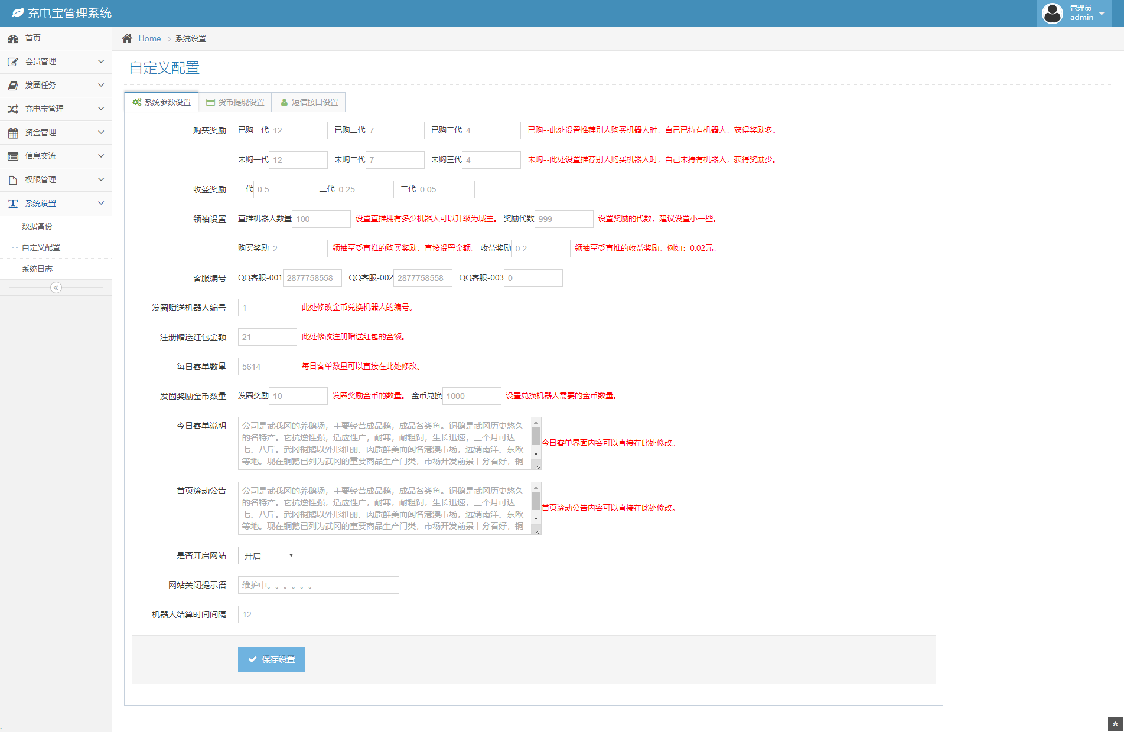This screenshot has height=732, width=1124.
Task: Expand 资金管理 menu chevron
Action: click(x=101, y=132)
